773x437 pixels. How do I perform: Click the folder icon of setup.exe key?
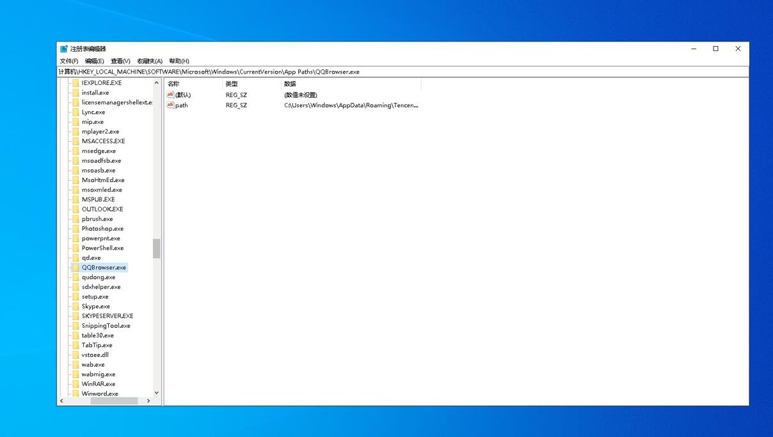point(76,296)
